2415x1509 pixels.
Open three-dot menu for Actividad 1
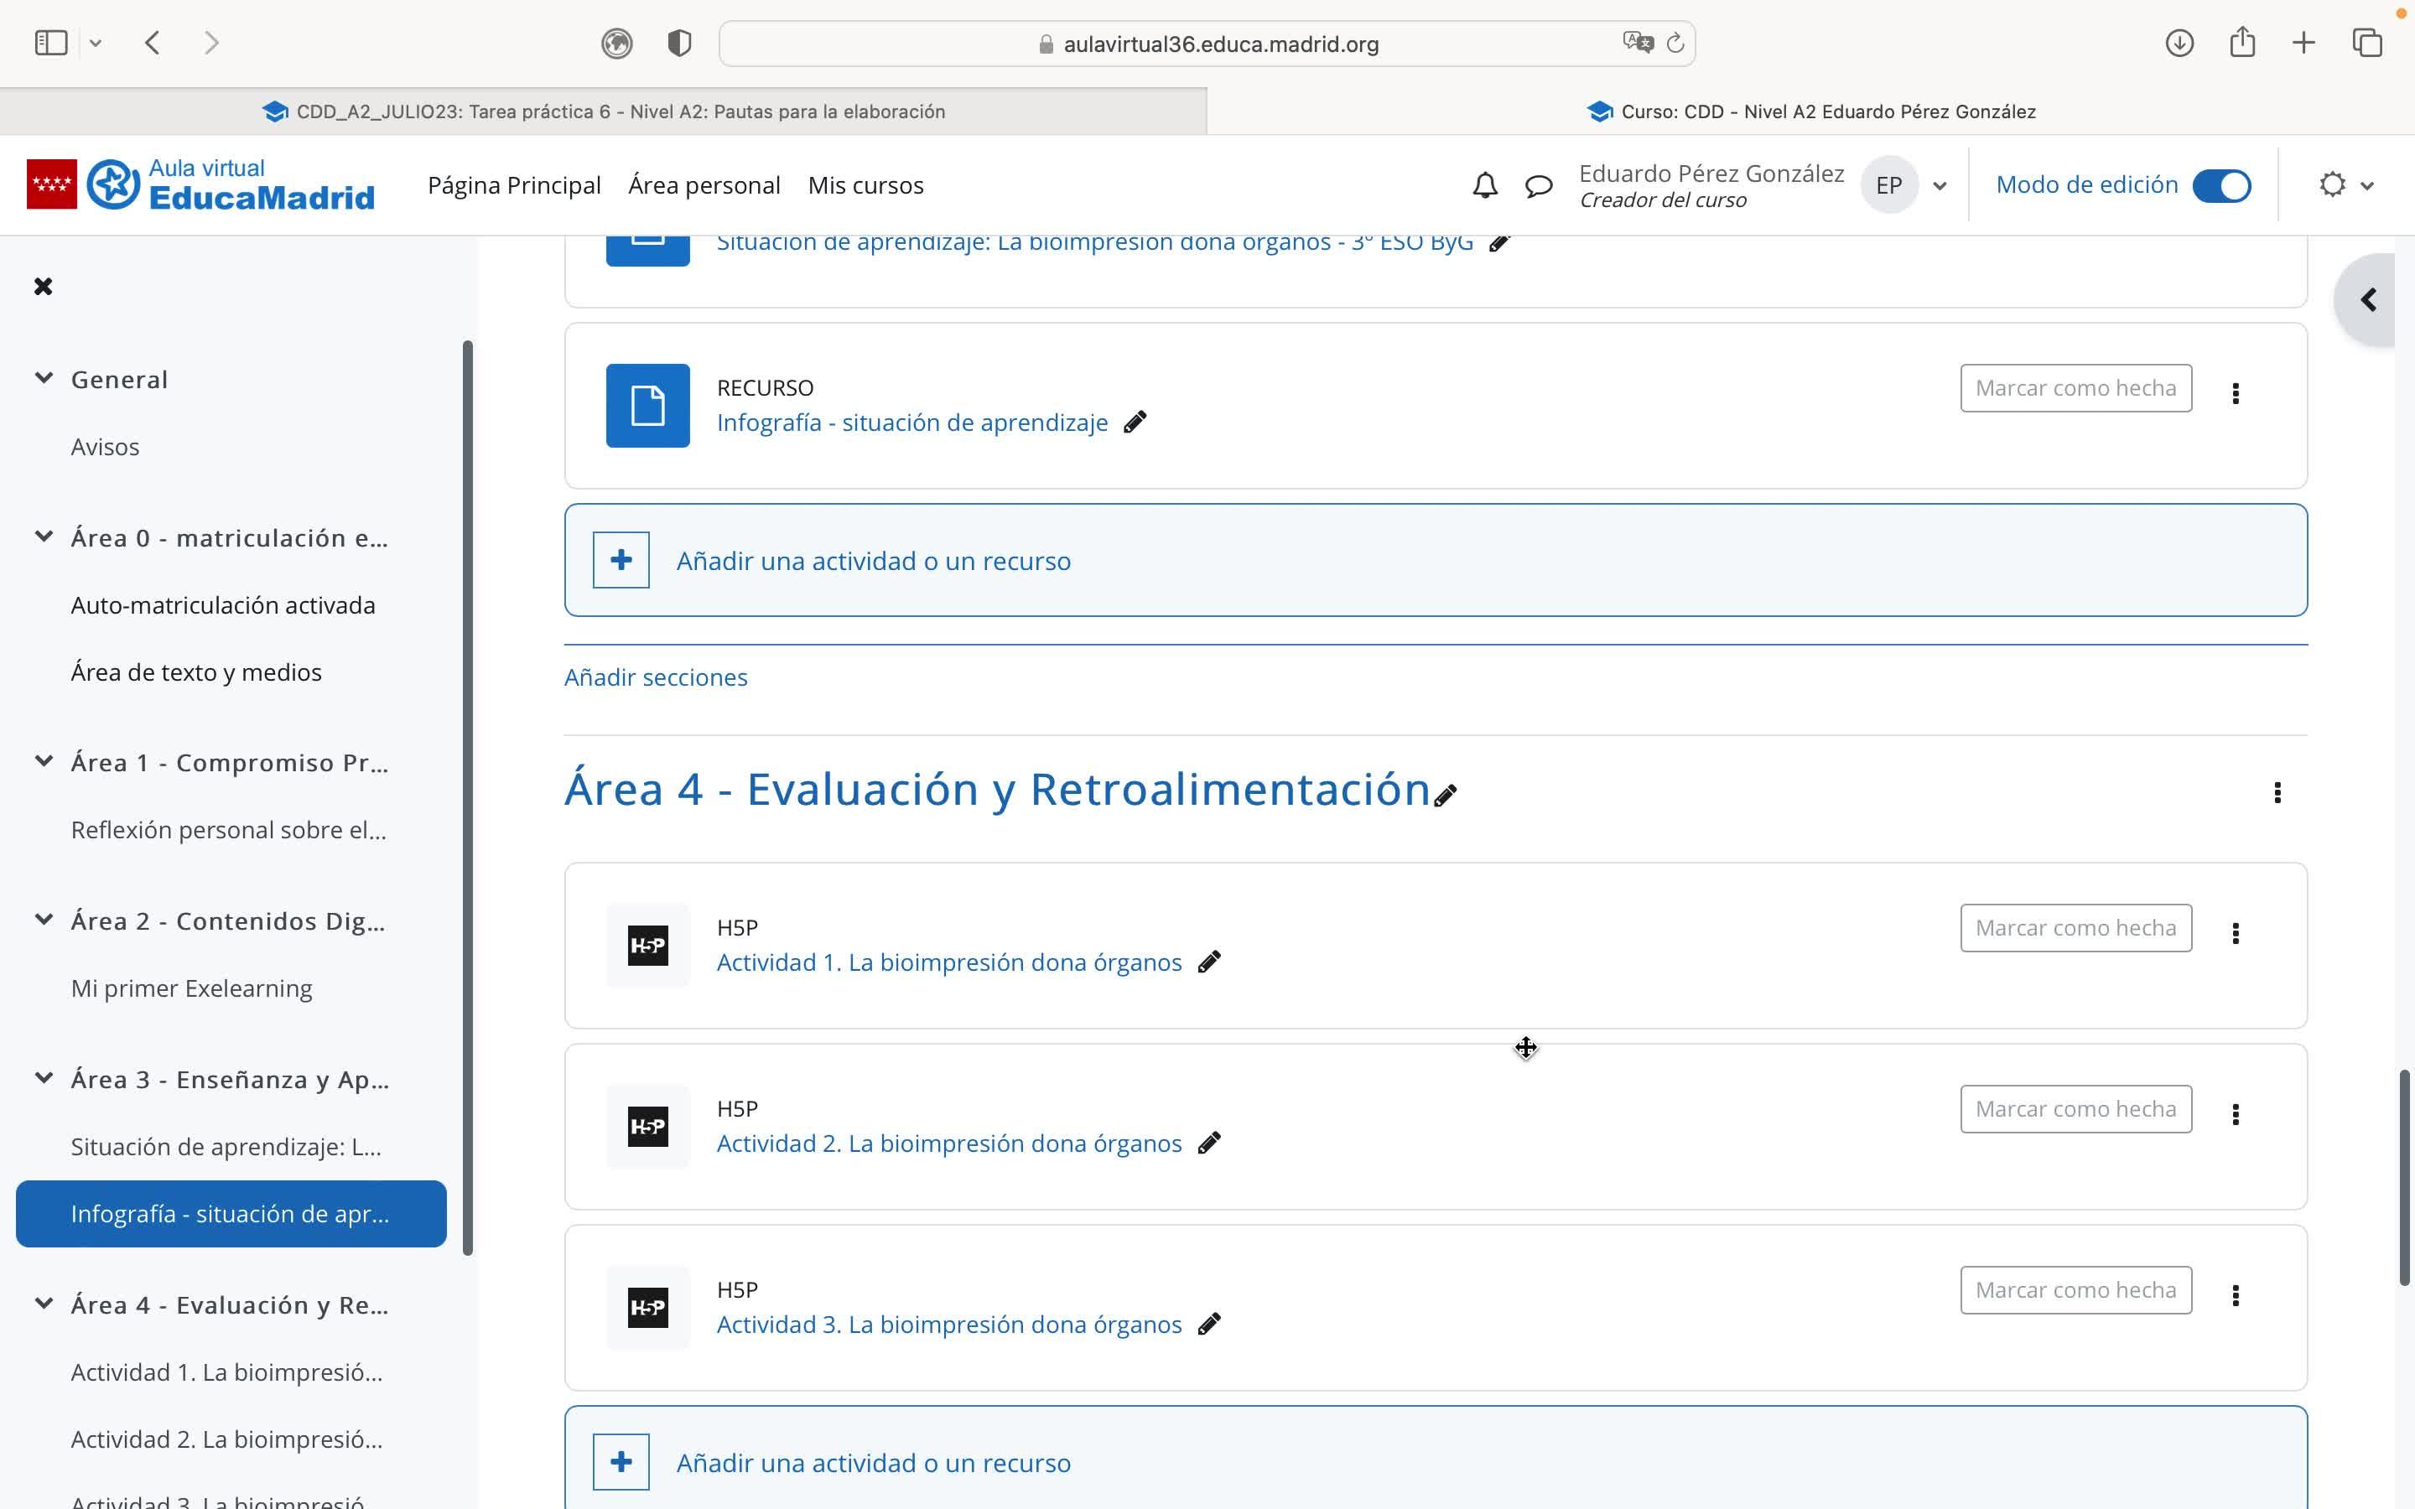[2236, 933]
